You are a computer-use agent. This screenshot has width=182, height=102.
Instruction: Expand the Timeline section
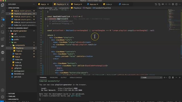[x=12, y=96]
